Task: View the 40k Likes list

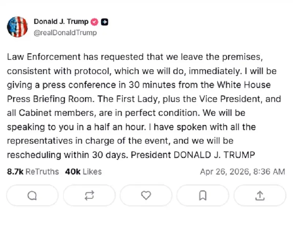Action: pos(83,172)
